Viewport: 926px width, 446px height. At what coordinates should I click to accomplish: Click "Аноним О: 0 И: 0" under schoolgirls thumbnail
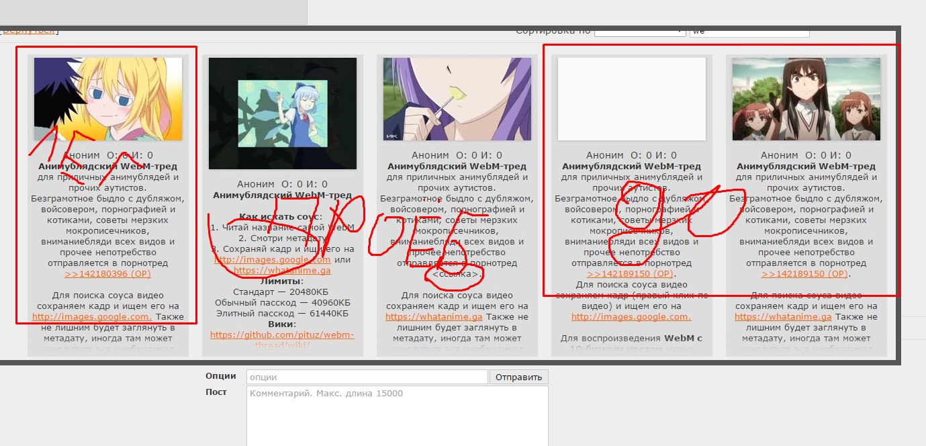click(806, 155)
